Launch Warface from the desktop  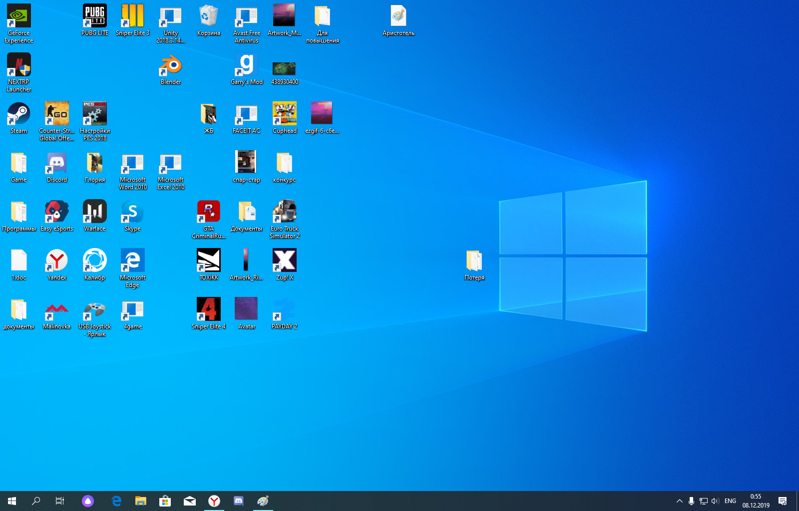coord(95,216)
